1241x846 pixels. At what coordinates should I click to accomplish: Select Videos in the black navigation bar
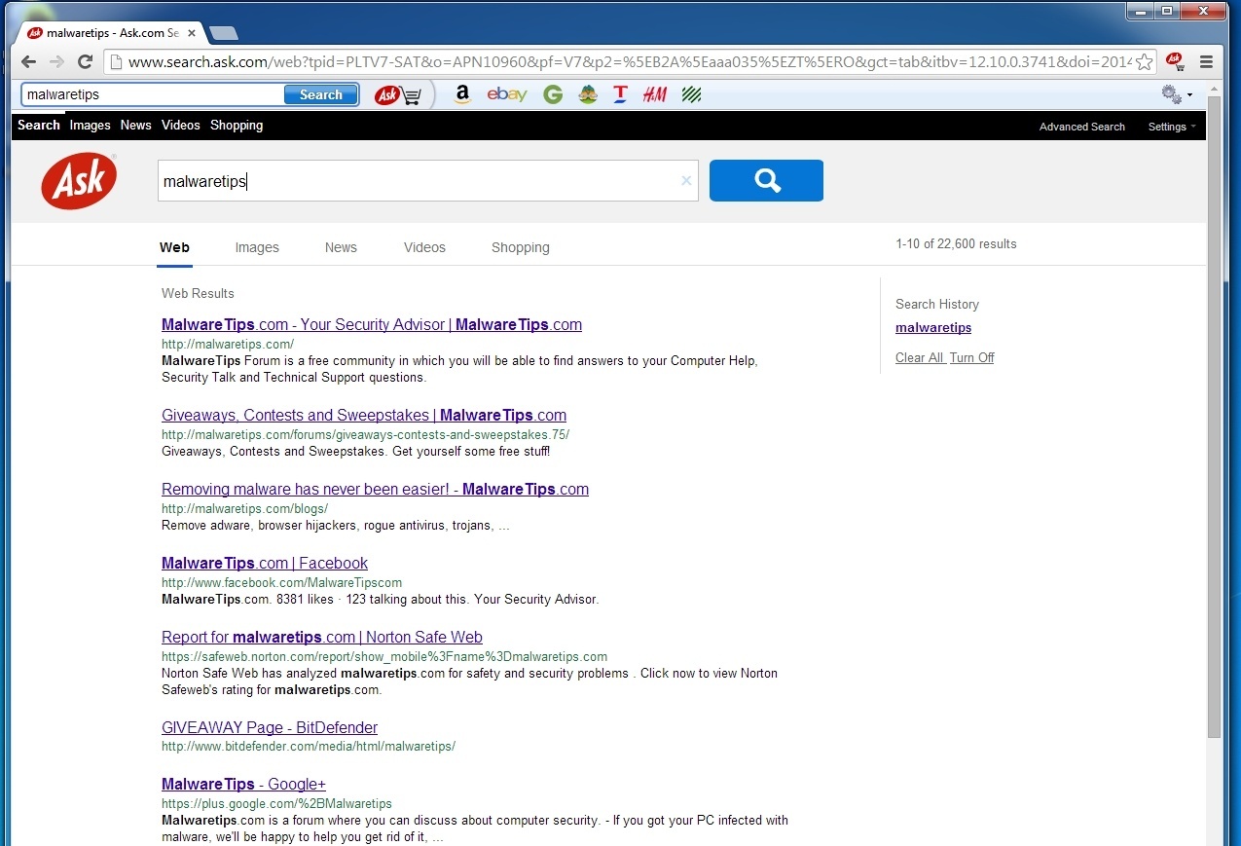(x=181, y=125)
